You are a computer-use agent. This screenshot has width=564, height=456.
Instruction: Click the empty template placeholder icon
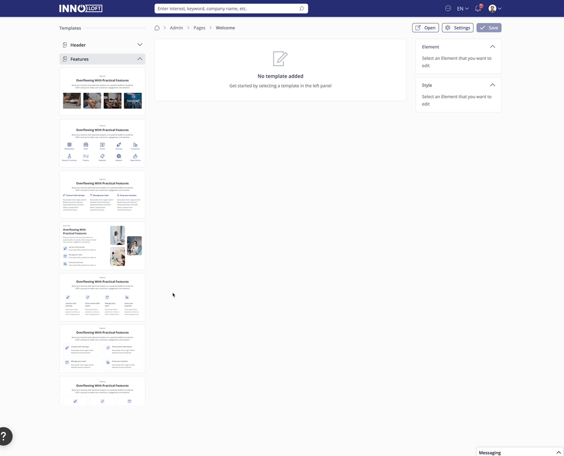pyautogui.click(x=280, y=59)
